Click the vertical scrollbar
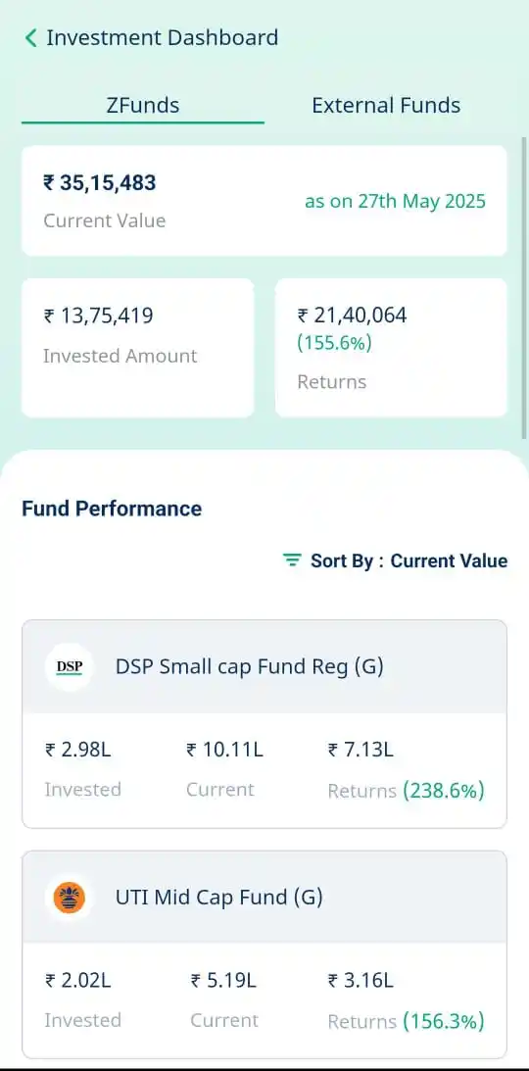The height and width of the screenshot is (1071, 529). point(524,287)
